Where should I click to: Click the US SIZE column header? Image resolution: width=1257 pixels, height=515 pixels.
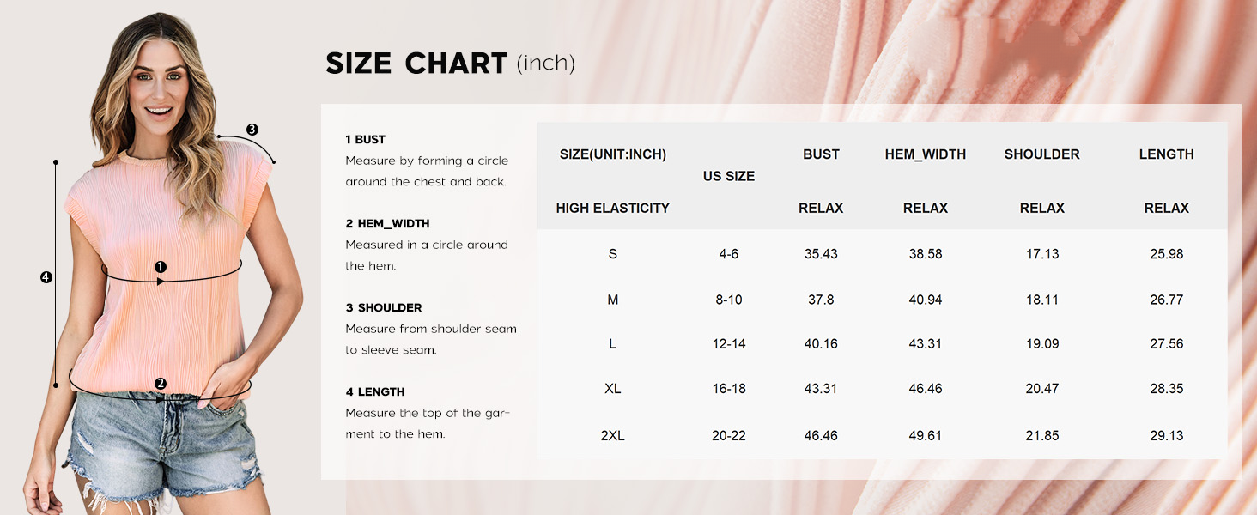729,176
